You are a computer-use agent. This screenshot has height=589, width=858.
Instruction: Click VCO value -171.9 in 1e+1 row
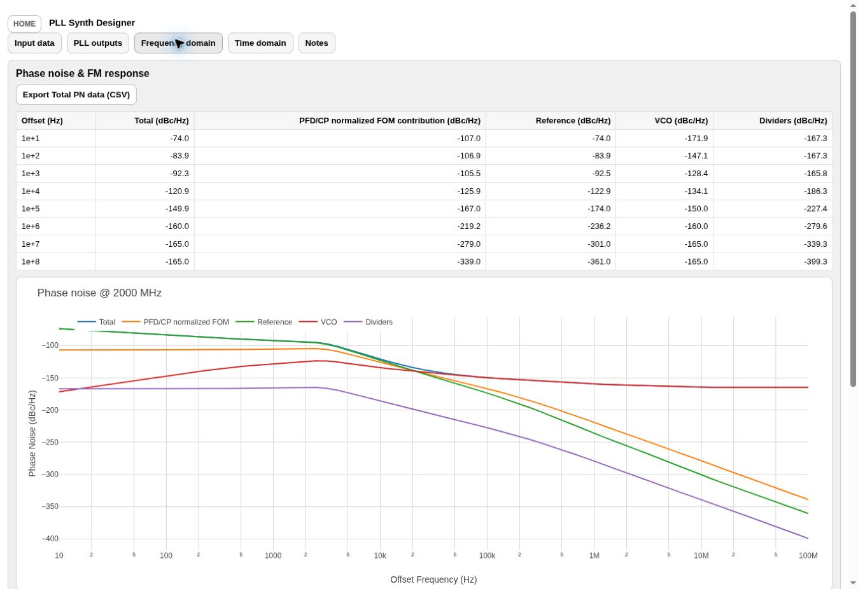pyautogui.click(x=665, y=138)
